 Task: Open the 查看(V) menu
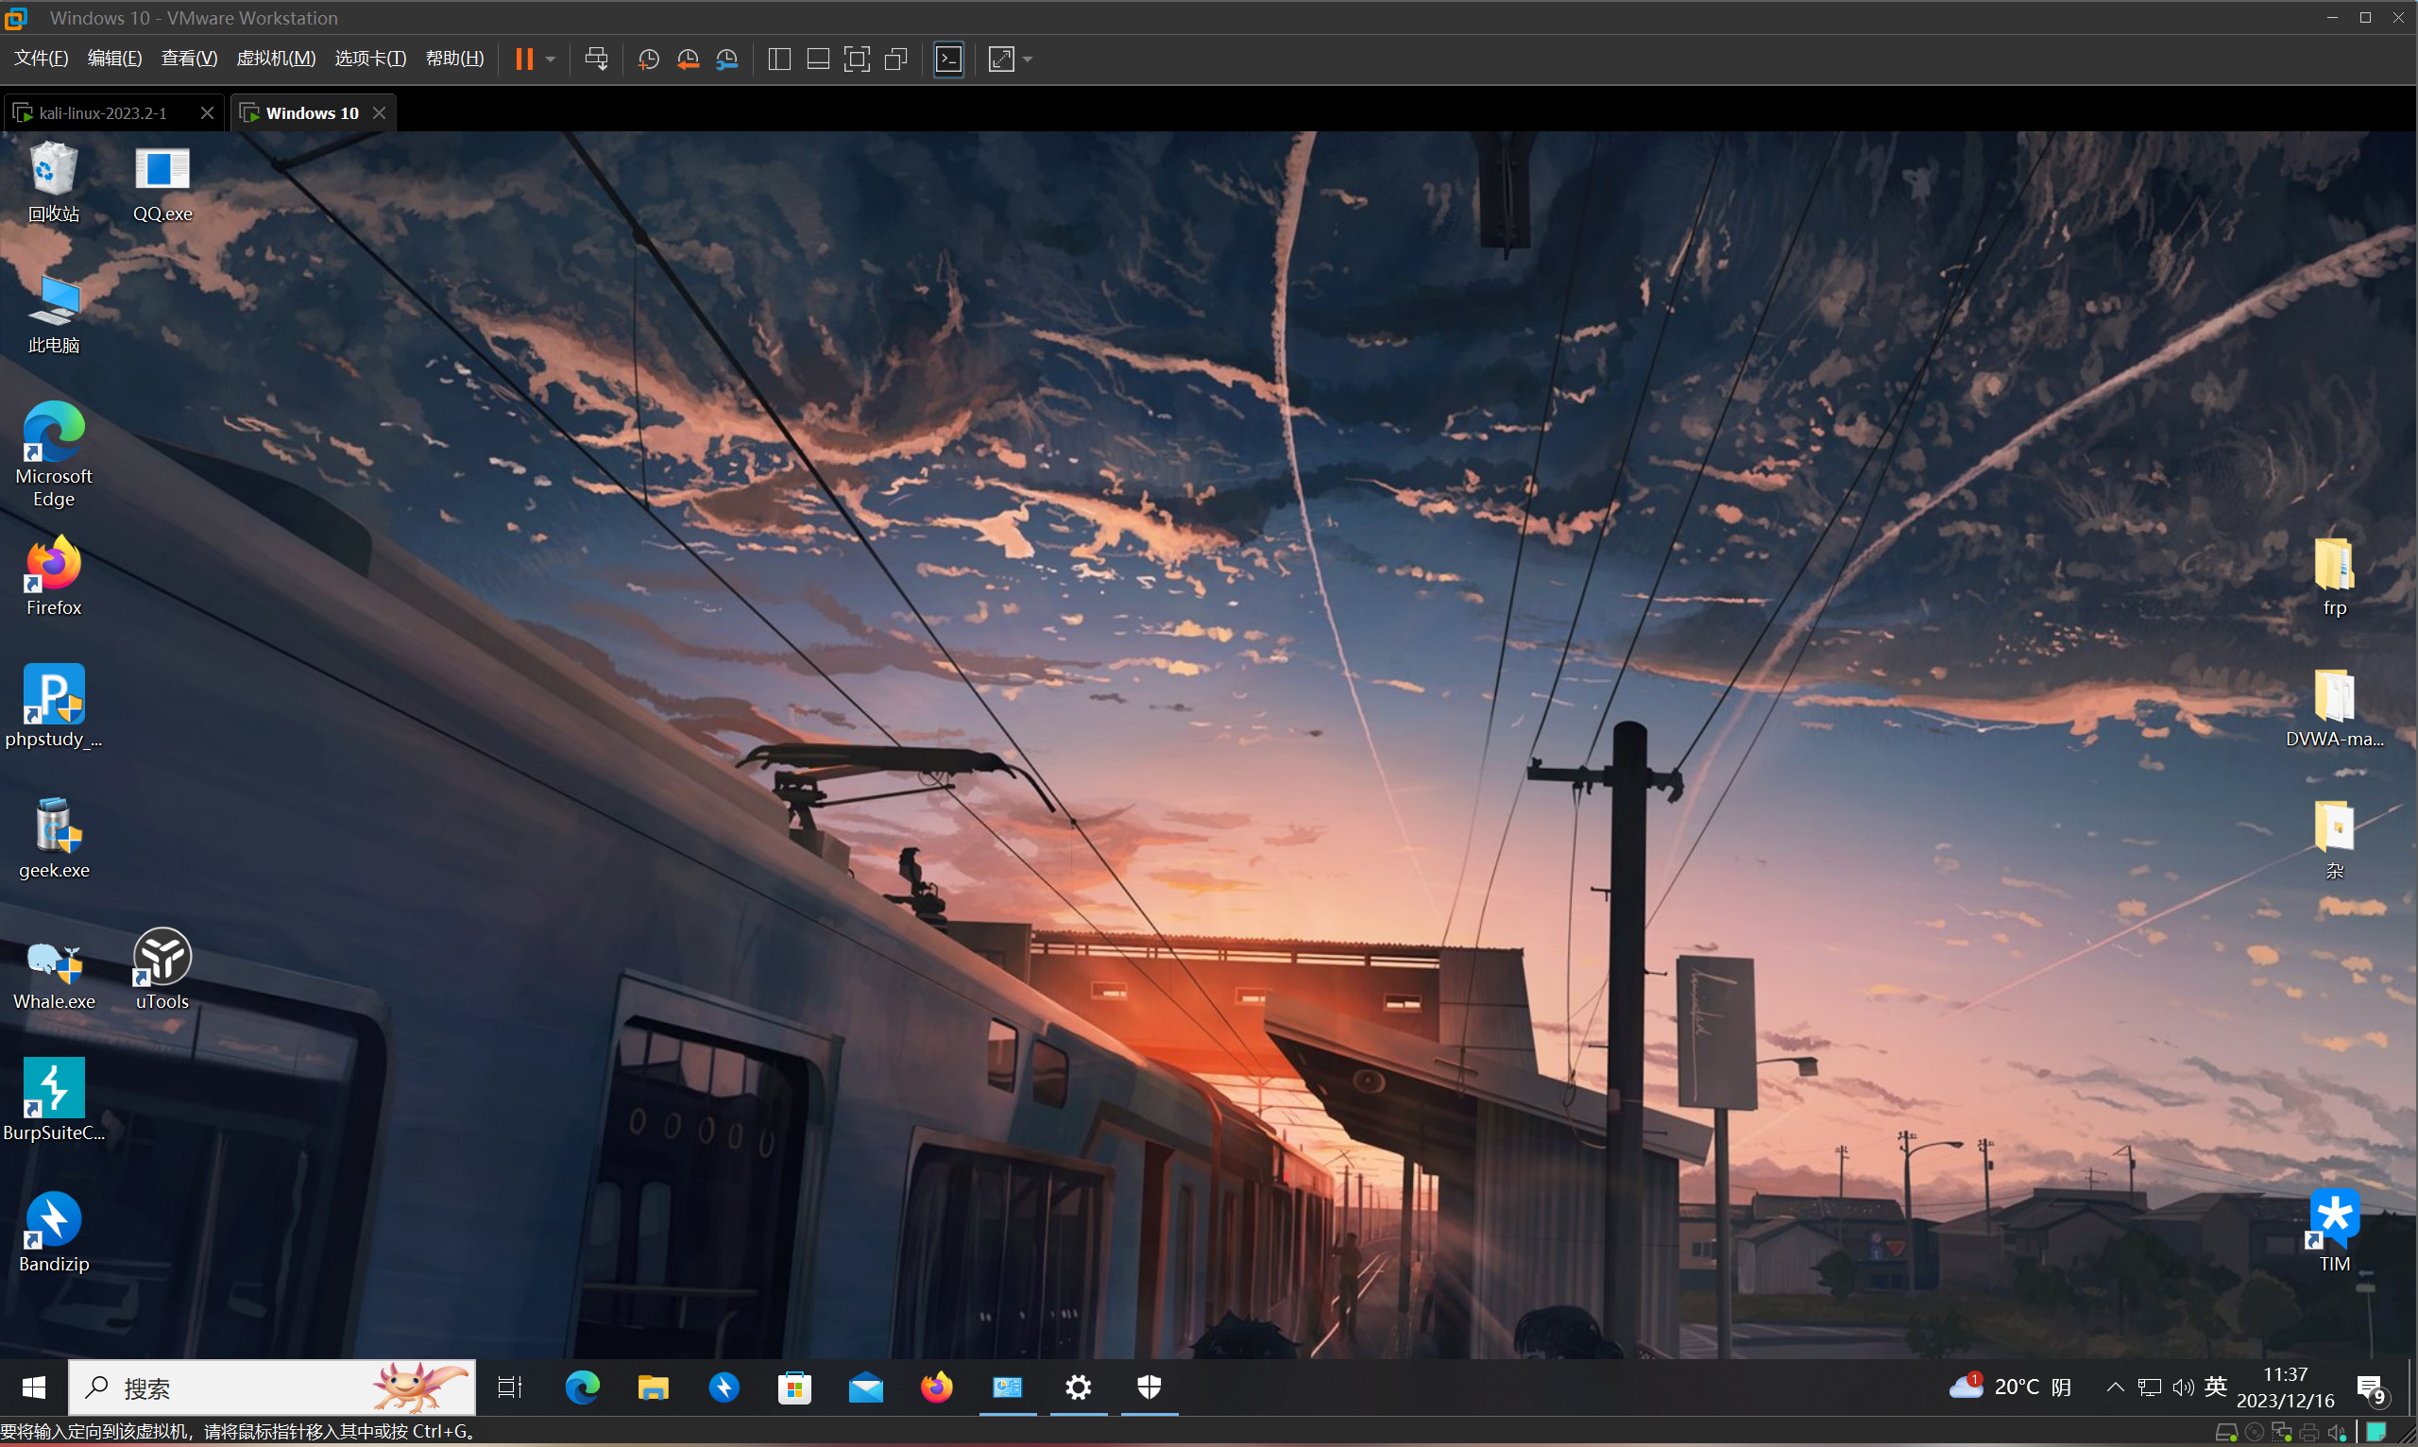click(x=189, y=59)
